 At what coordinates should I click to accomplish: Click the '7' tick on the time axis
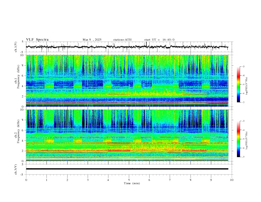[x=170, y=180]
